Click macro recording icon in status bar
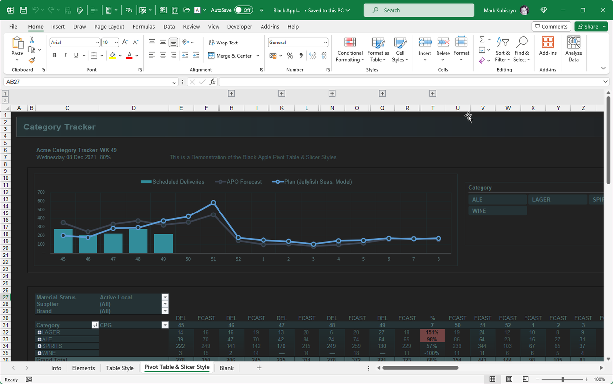Viewport: 613px width, 384px height. (x=29, y=379)
